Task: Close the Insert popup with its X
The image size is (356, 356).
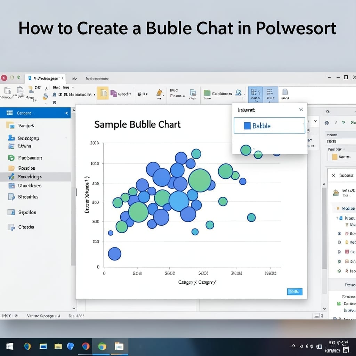Action: [x=301, y=110]
